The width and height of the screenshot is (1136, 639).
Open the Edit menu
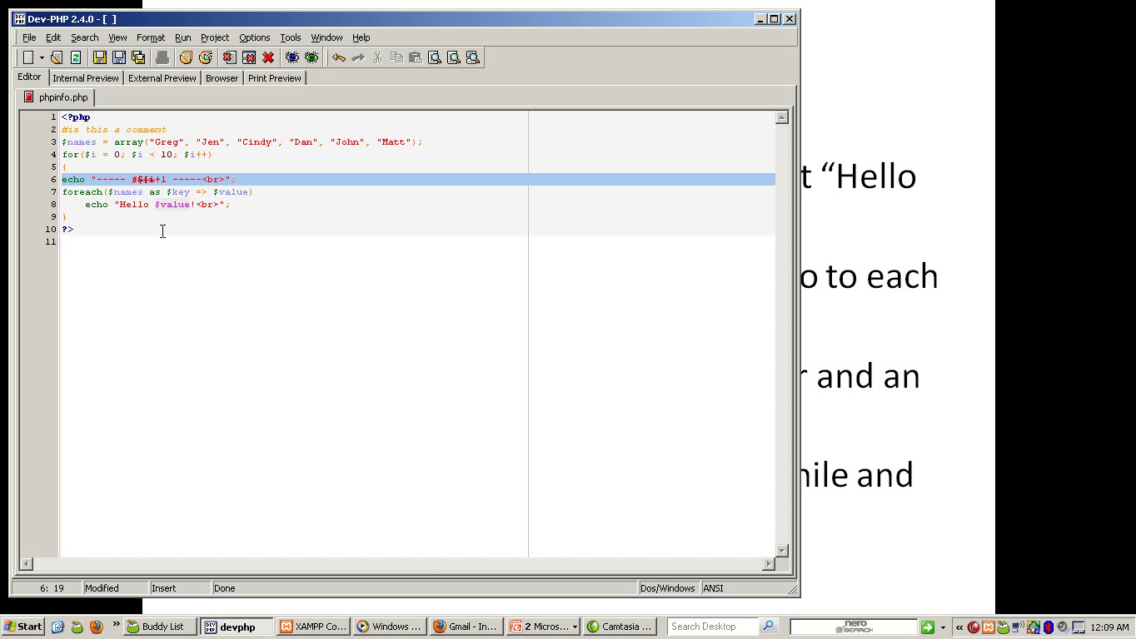pyautogui.click(x=53, y=37)
